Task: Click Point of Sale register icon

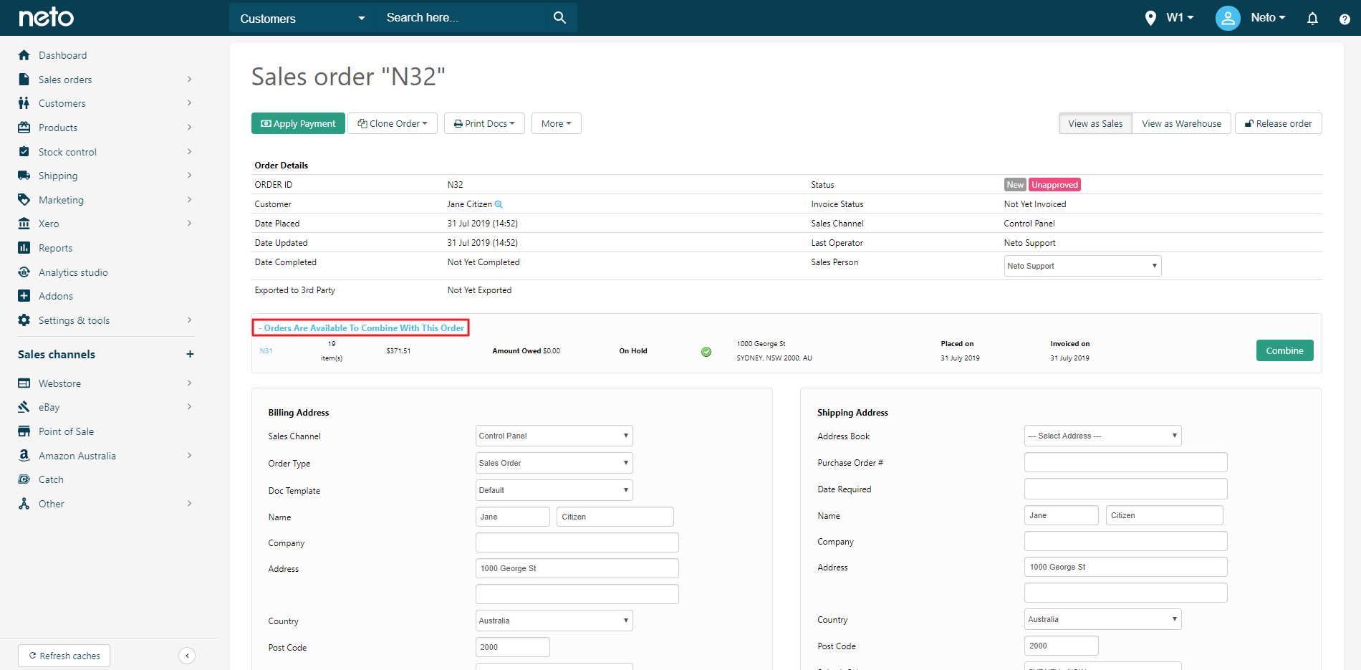Action: tap(24, 431)
